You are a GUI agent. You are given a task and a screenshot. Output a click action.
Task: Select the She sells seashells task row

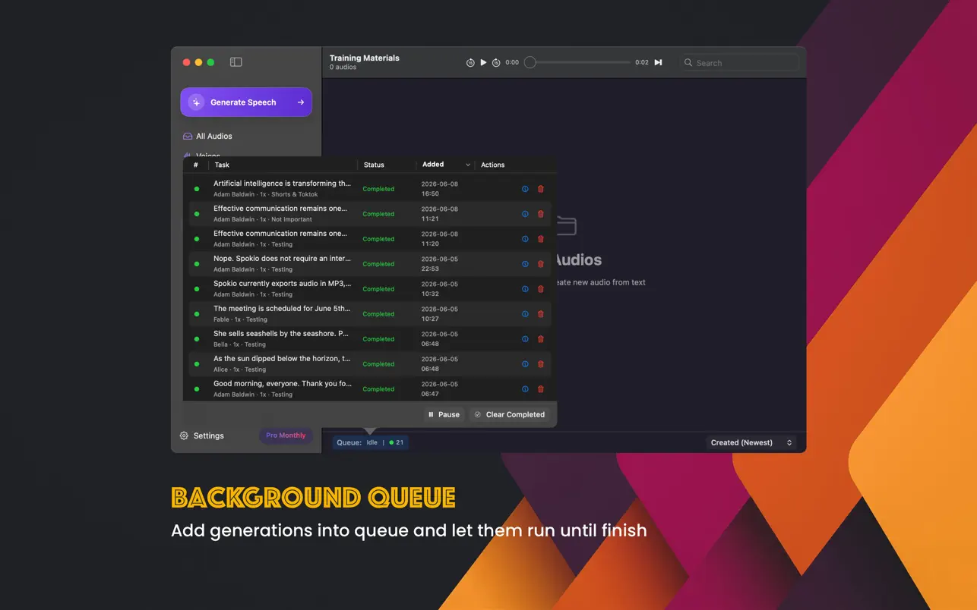click(x=370, y=339)
